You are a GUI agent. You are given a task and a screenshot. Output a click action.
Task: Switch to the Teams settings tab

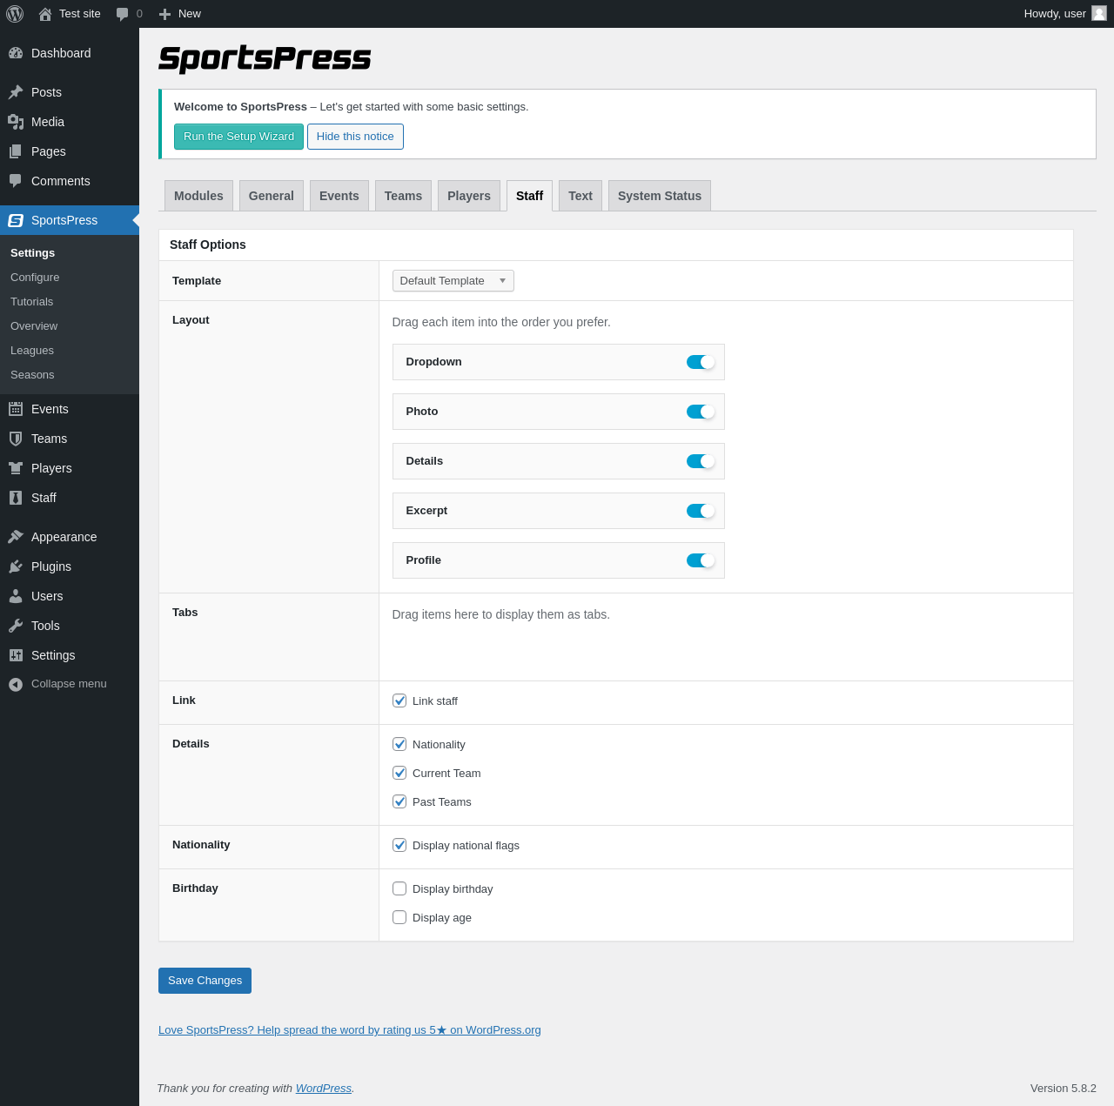coord(404,196)
